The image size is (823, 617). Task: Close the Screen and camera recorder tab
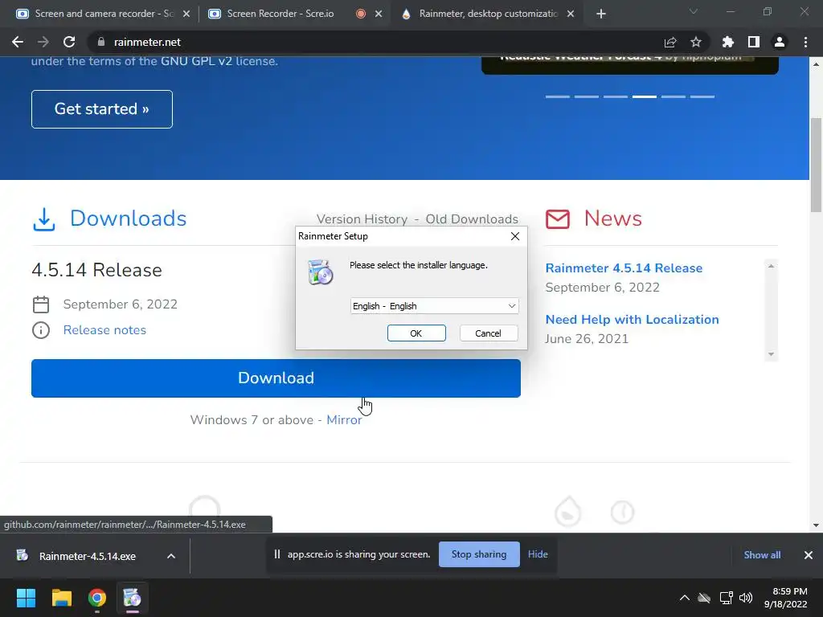(x=186, y=14)
